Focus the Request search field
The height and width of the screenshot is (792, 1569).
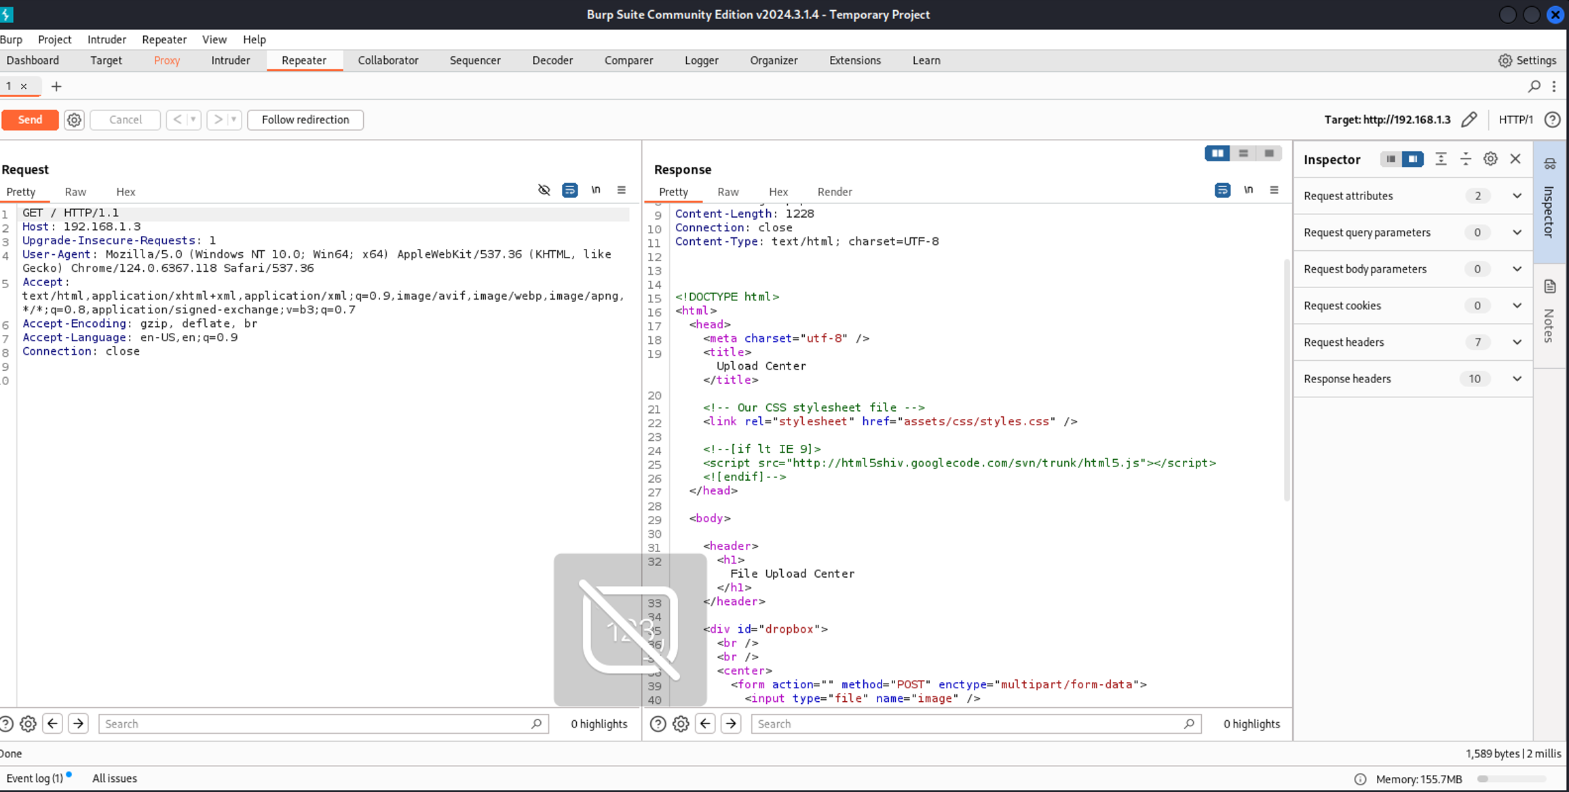pyautogui.click(x=324, y=724)
